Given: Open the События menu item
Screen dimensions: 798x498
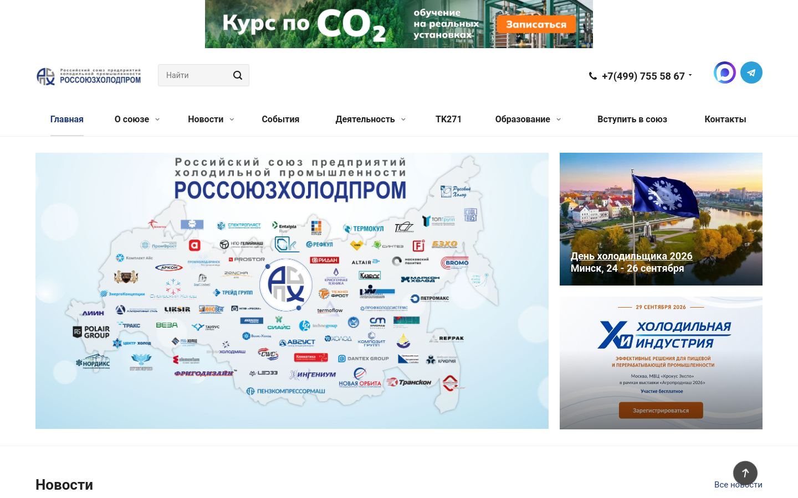Looking at the screenshot, I should [x=280, y=120].
